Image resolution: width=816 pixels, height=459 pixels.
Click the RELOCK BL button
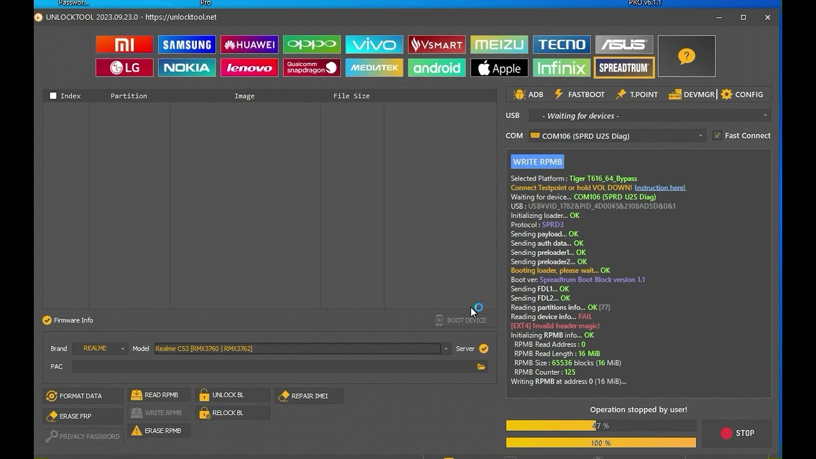tap(233, 413)
